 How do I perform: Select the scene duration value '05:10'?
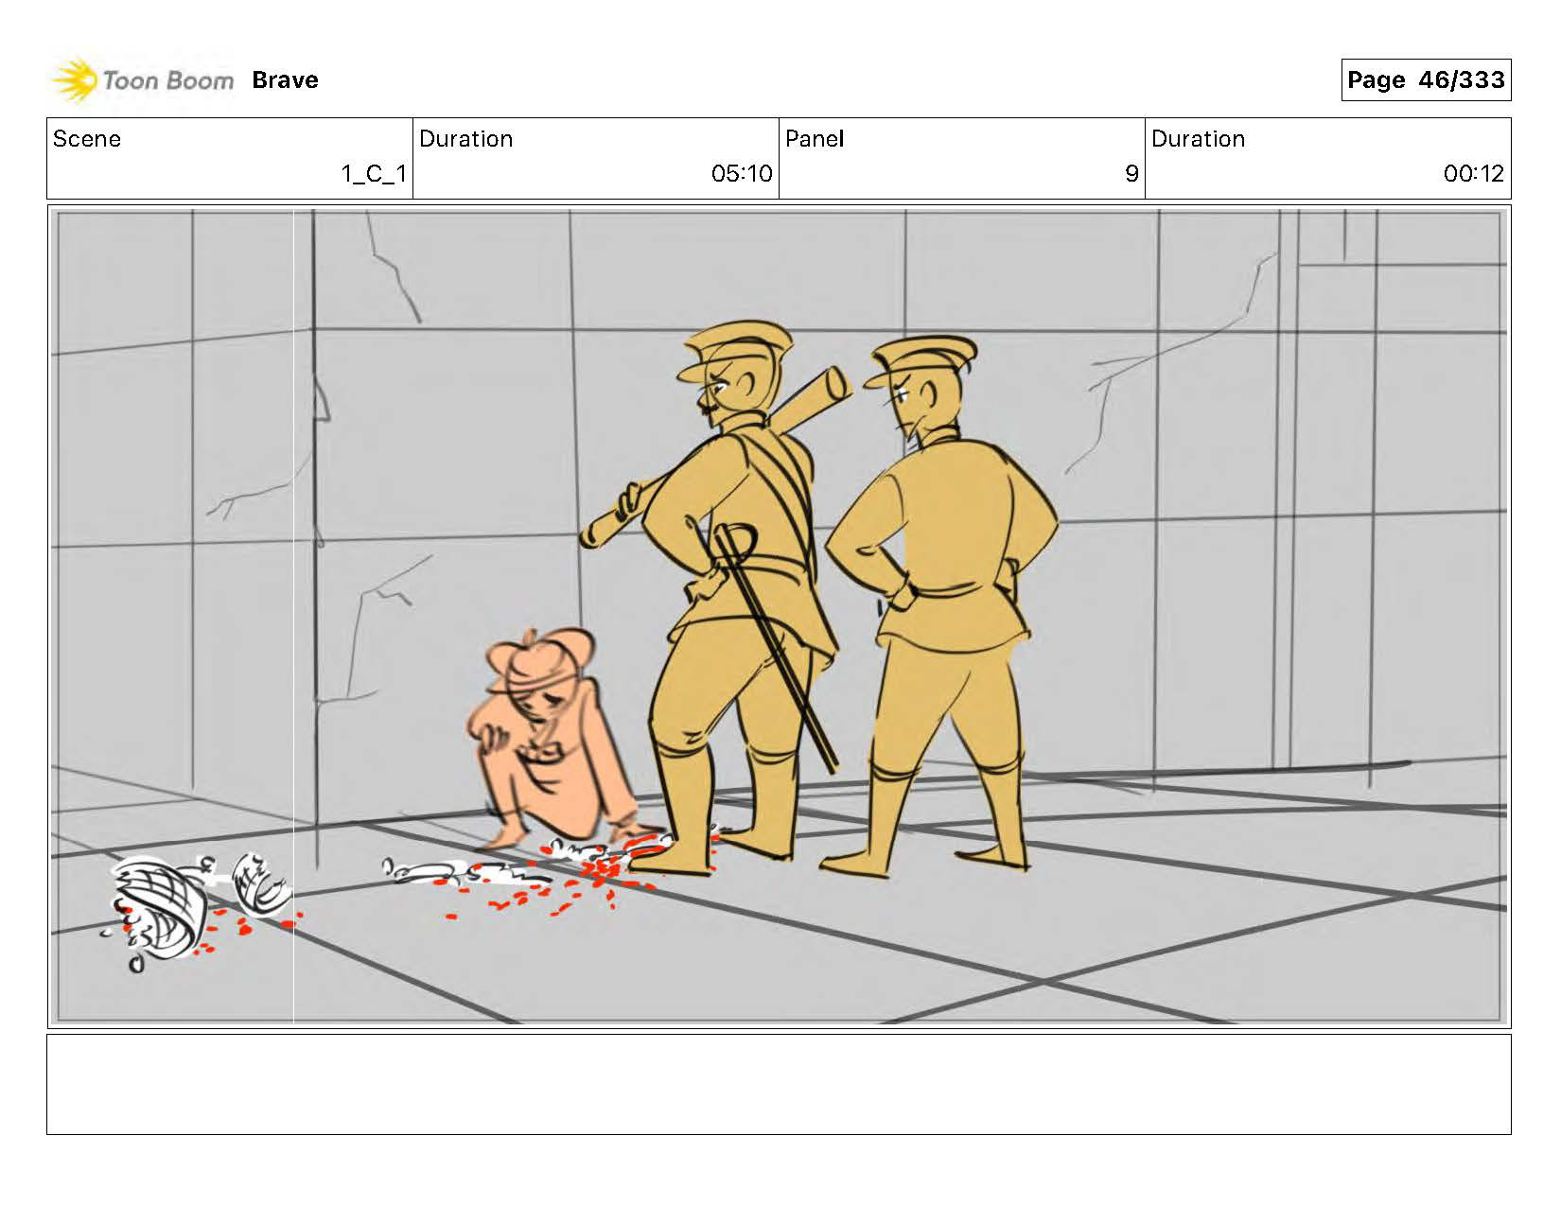[742, 174]
